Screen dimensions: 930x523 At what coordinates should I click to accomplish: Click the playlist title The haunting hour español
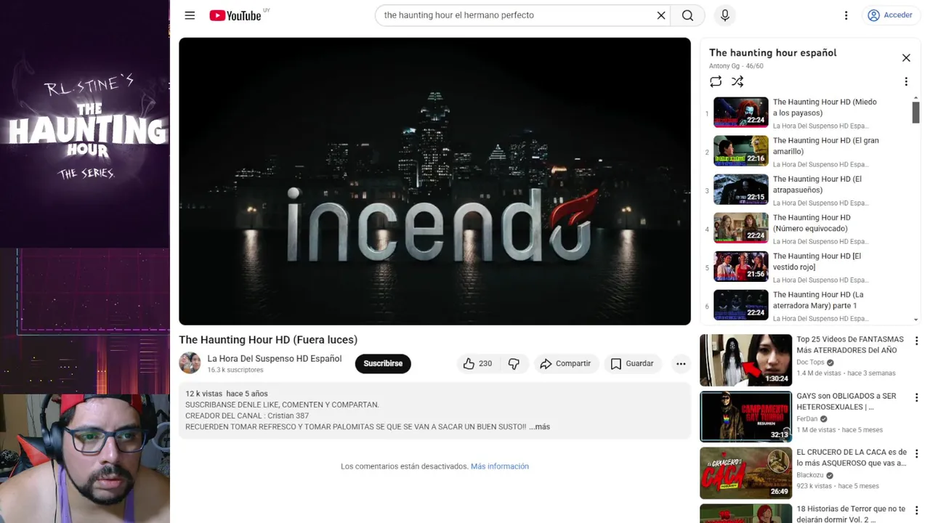point(772,52)
